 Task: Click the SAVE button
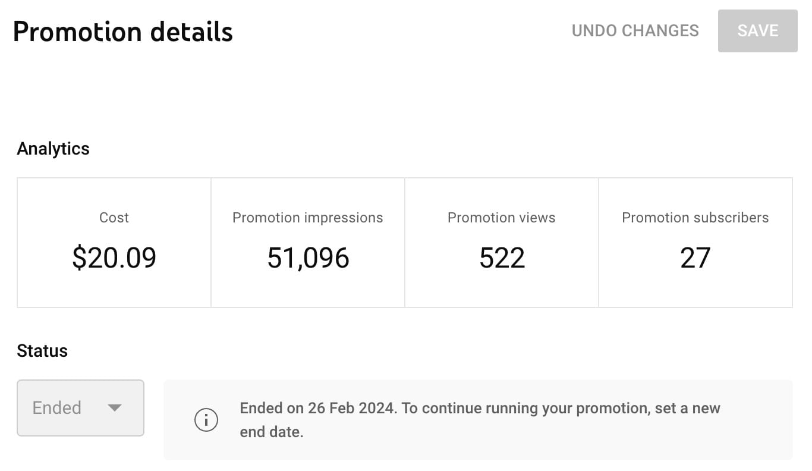(x=757, y=30)
